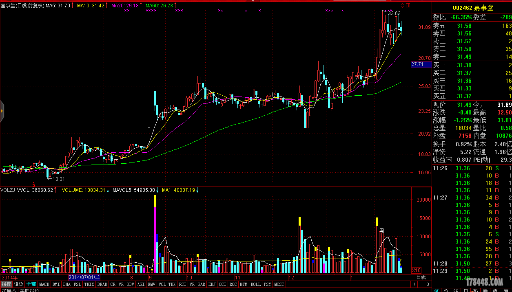Click the red S marker below chart

point(34,185)
